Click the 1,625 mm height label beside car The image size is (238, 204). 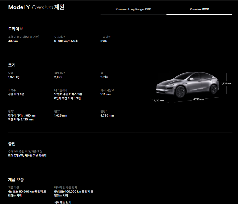tap(226, 84)
